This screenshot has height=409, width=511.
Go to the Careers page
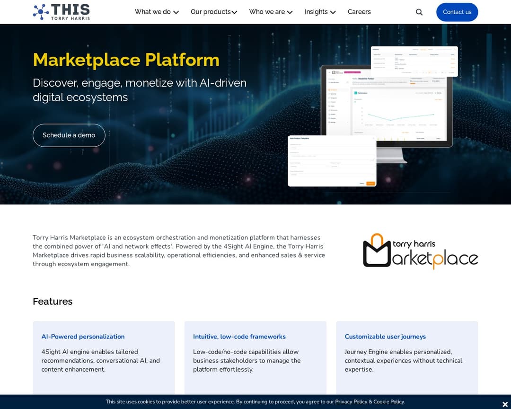coord(359,12)
